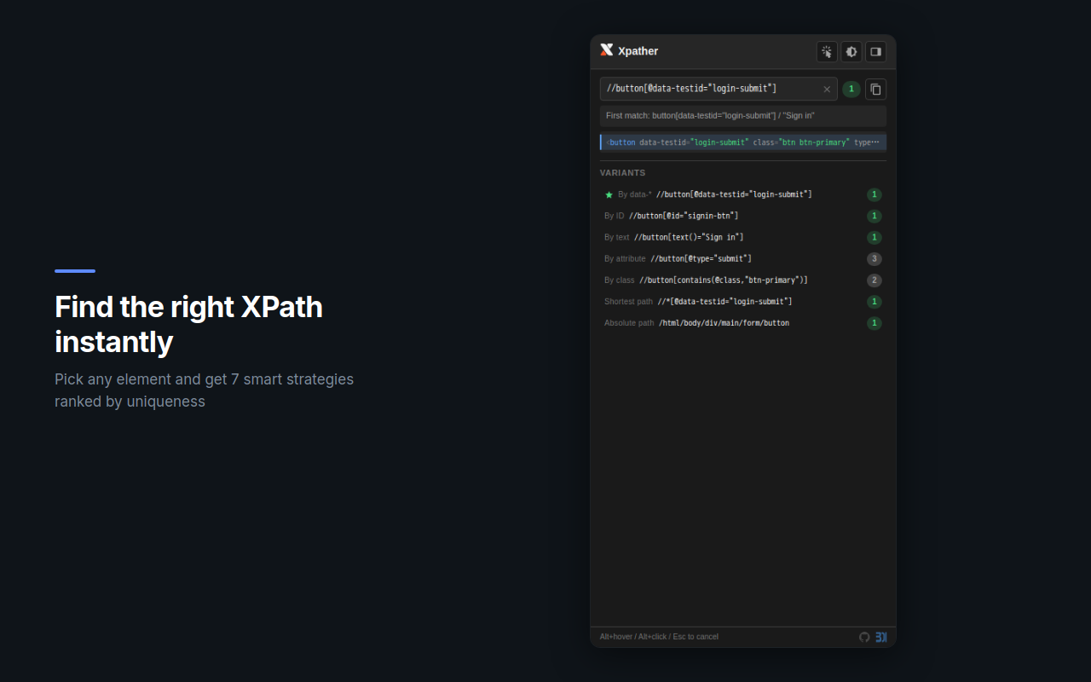Clear the XPath search input

[827, 89]
